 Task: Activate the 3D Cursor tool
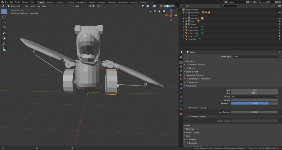click(x=4, y=17)
